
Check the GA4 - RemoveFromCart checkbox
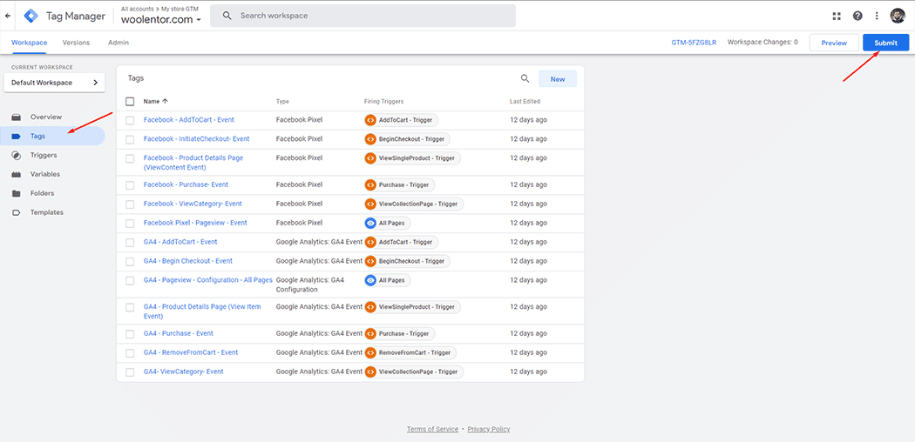coord(130,353)
